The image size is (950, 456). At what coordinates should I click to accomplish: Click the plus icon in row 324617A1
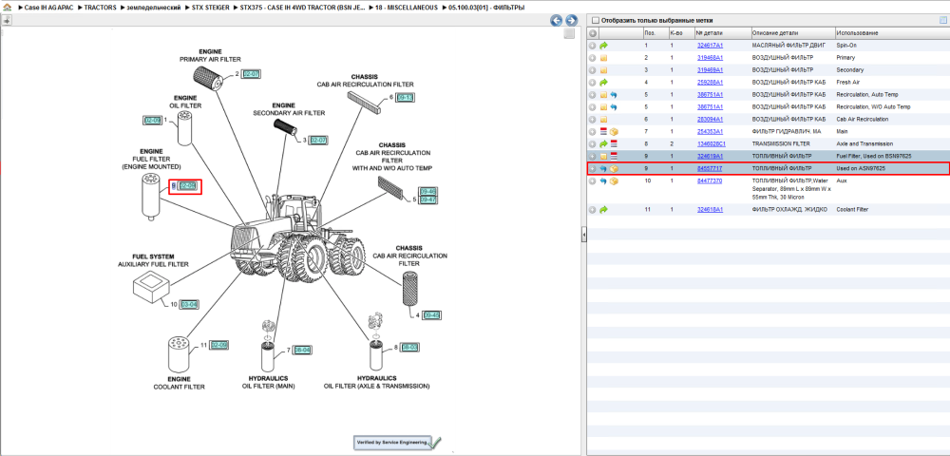point(593,46)
